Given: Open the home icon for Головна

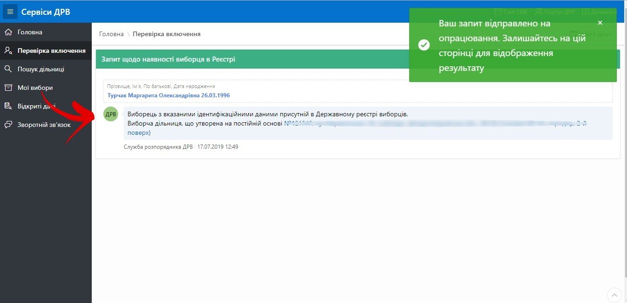Looking at the screenshot, I should [x=8, y=32].
